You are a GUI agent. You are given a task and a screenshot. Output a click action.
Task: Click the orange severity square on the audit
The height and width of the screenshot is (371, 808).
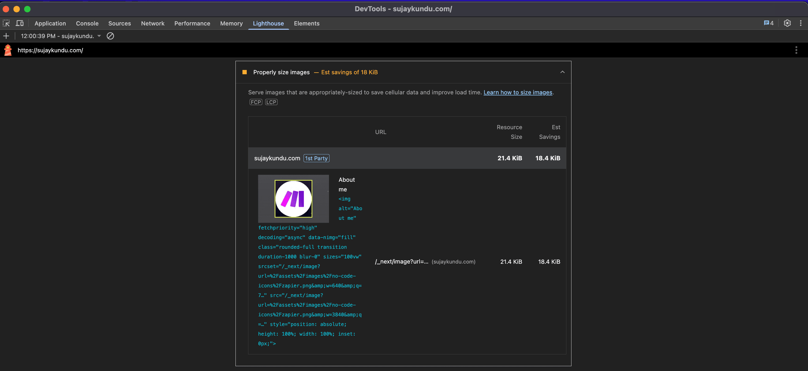[244, 72]
